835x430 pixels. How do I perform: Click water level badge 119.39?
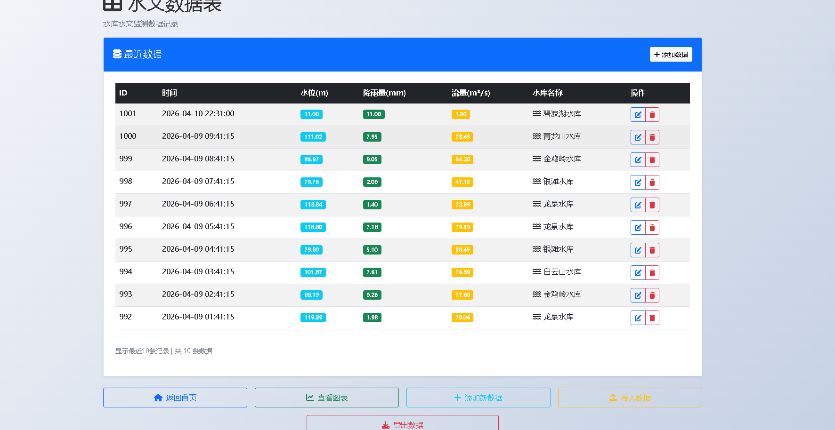313,318
